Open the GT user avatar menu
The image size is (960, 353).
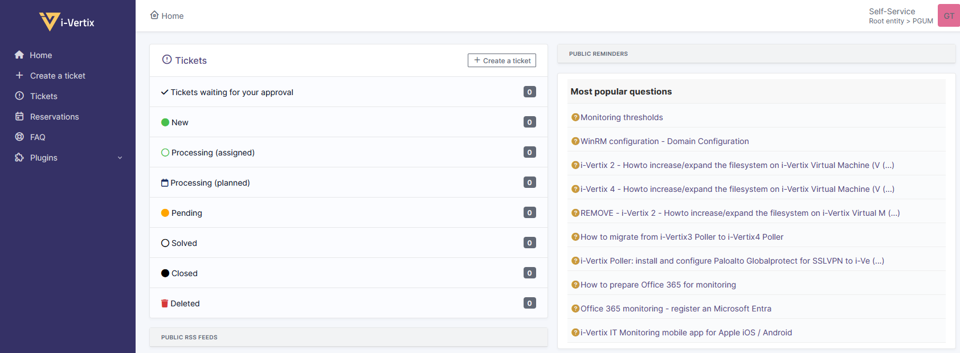point(949,15)
